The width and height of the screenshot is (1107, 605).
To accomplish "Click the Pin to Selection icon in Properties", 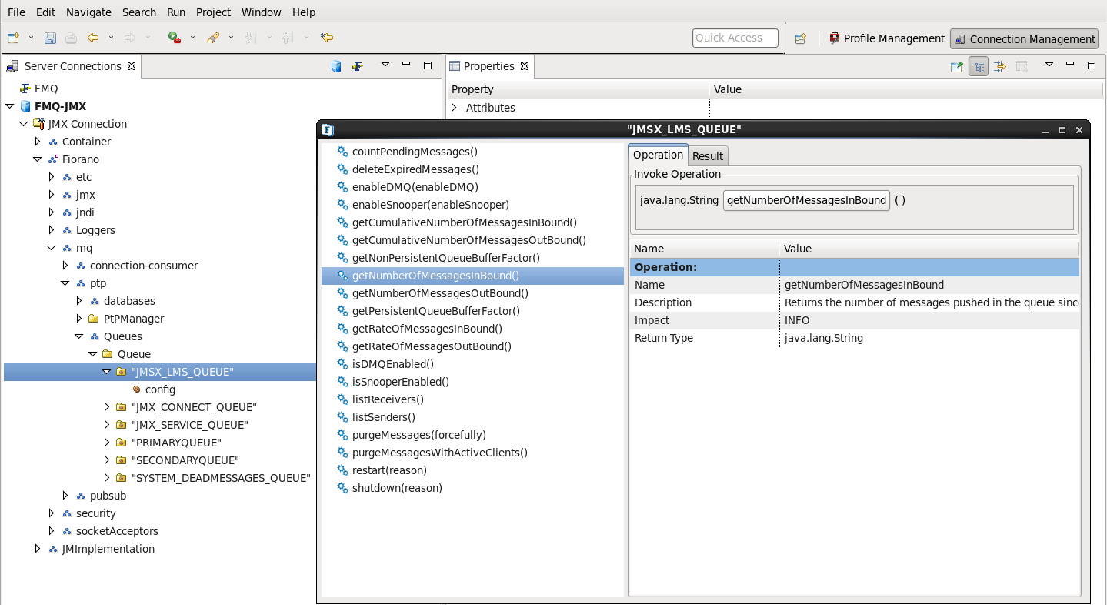I will [956, 66].
